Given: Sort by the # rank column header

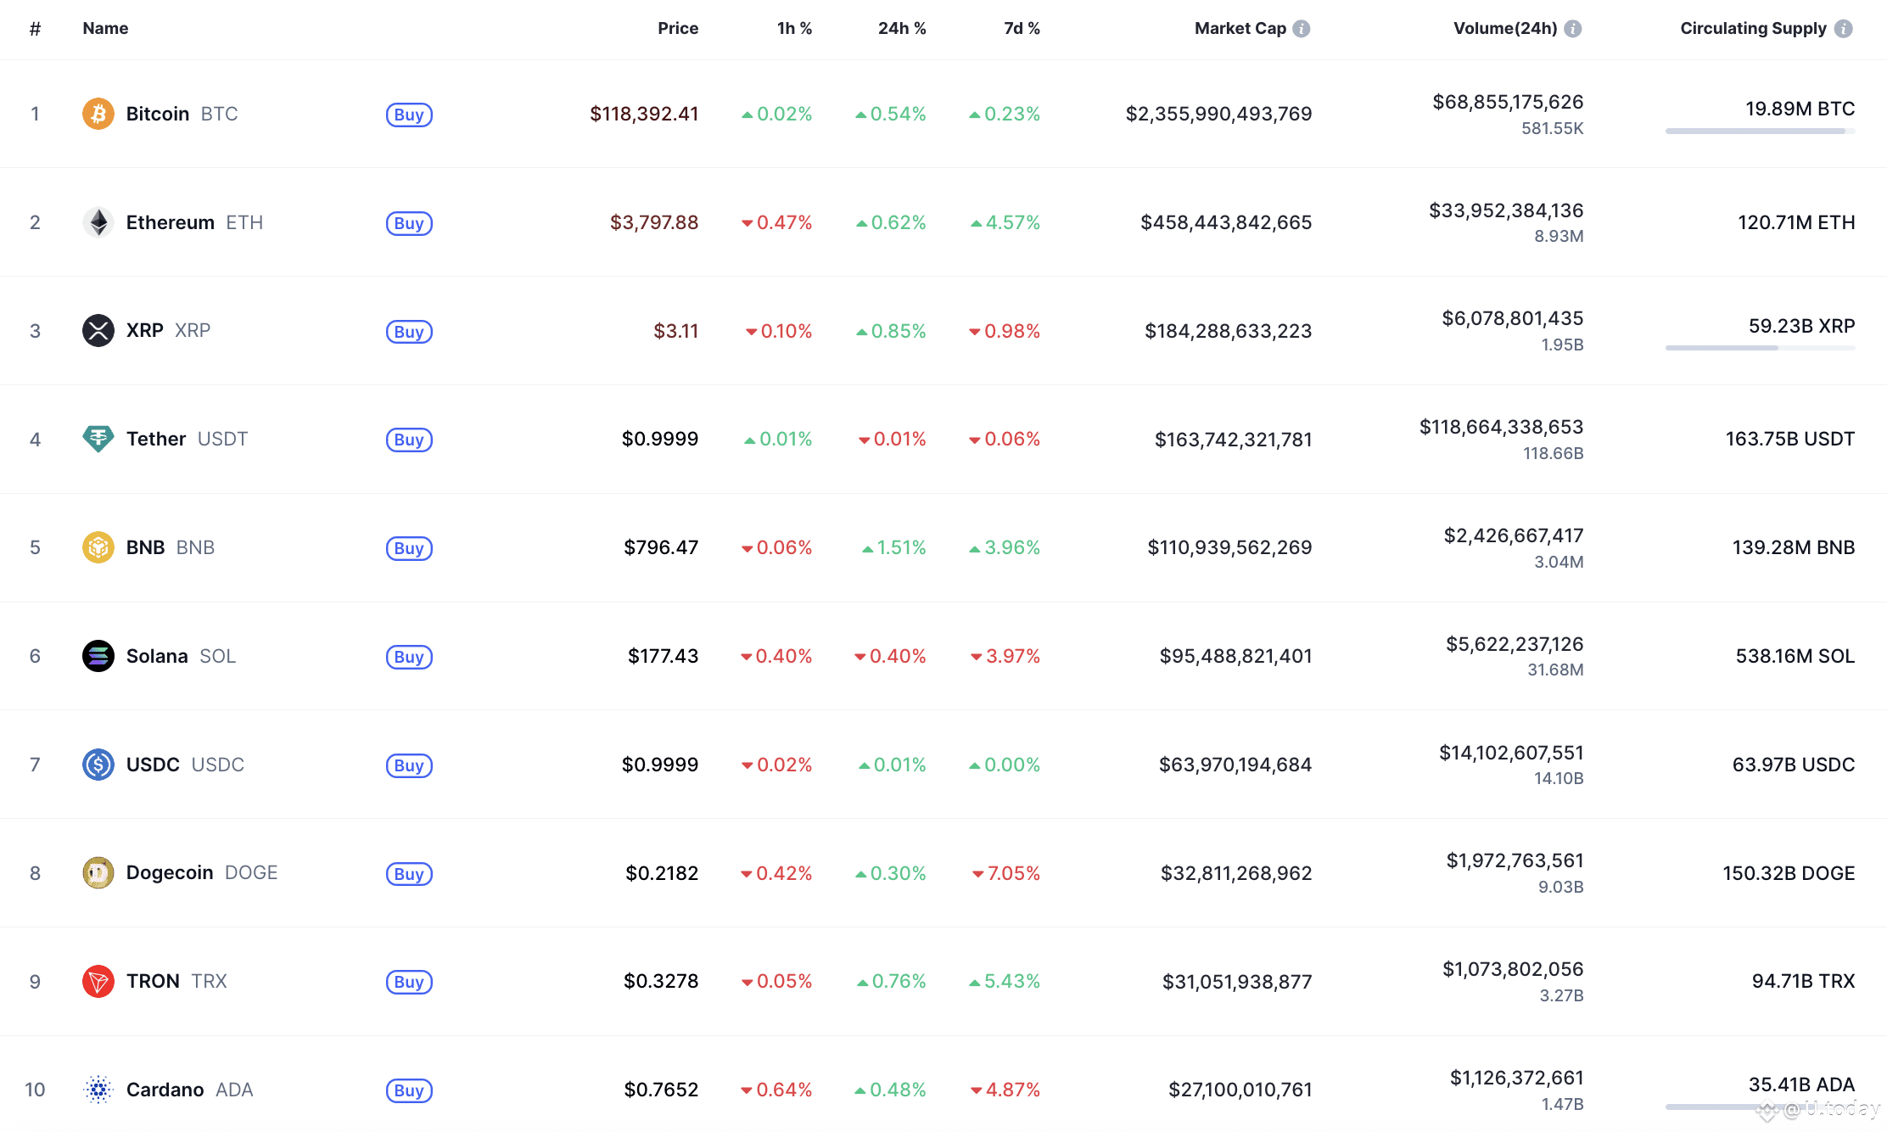Looking at the screenshot, I should point(35,29).
